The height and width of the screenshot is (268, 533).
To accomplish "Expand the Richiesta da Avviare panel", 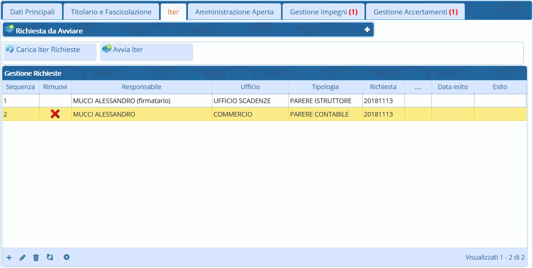I will tap(367, 30).
